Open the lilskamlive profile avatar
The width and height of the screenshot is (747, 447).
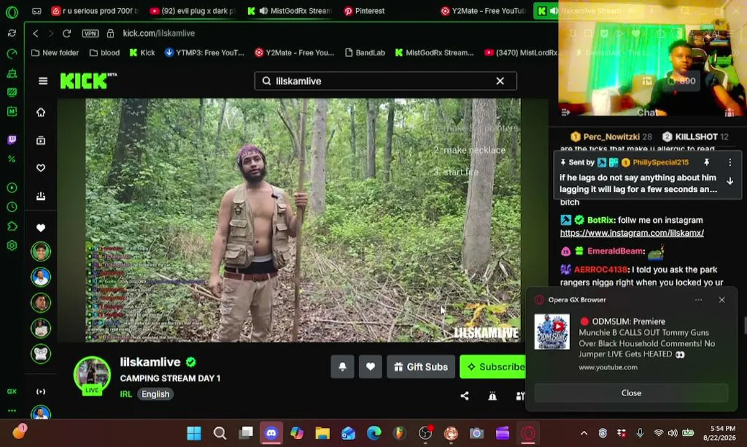pos(92,374)
